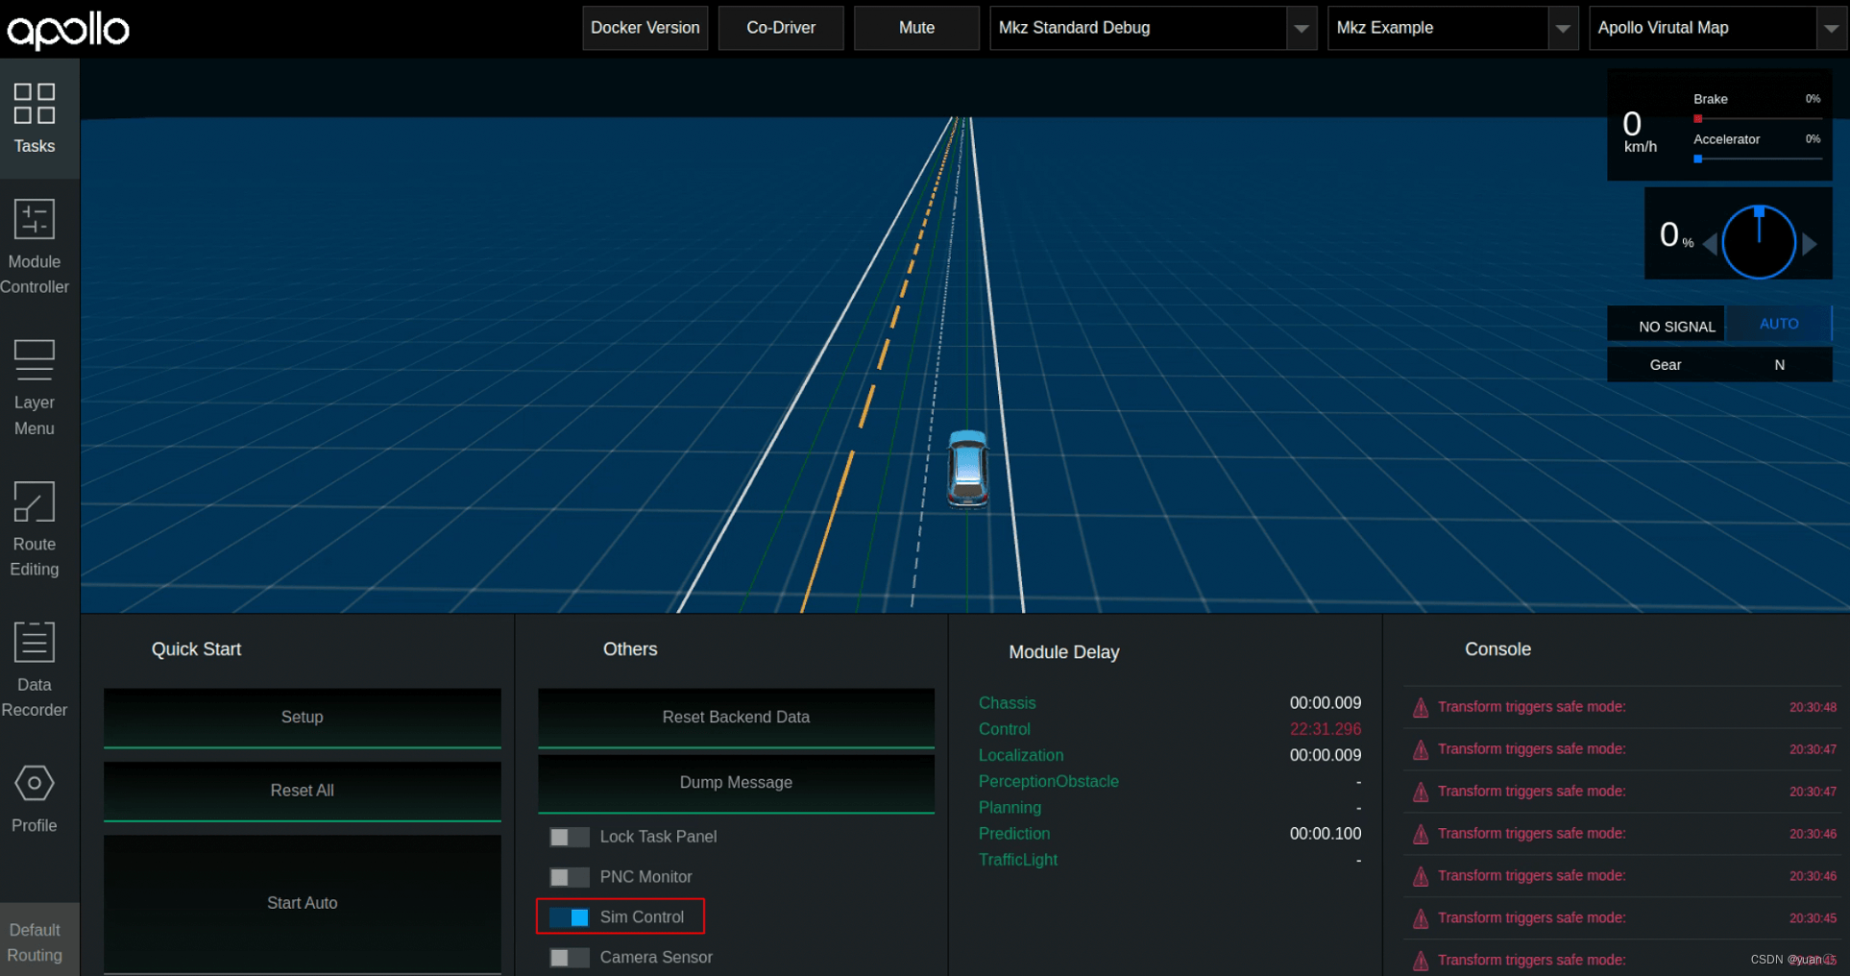Click the steering wheel indicator
The height and width of the screenshot is (976, 1850).
pos(1759,242)
